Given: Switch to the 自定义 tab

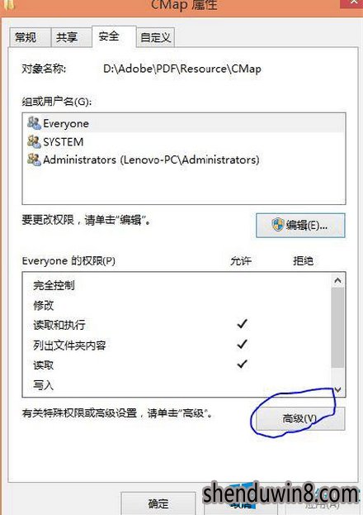Looking at the screenshot, I should pos(155,38).
